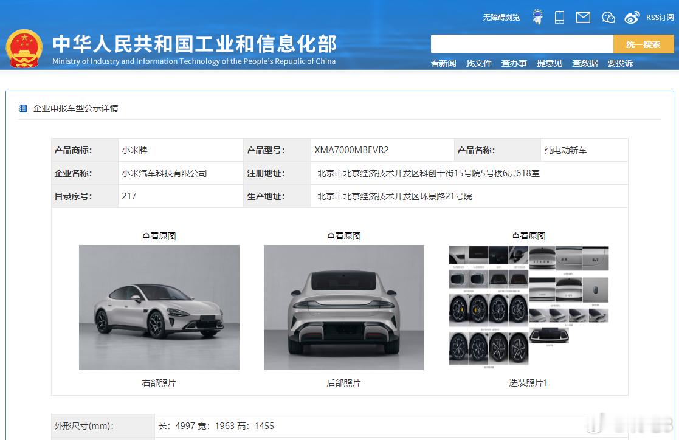Select the registered address ending 618室

click(429, 173)
